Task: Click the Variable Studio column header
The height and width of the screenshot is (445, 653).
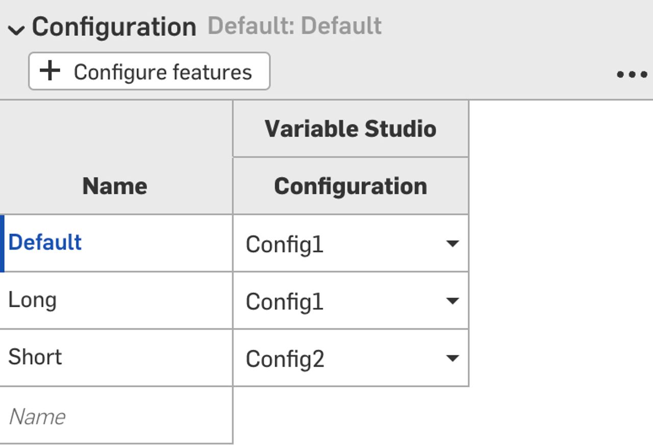Action: 351,128
